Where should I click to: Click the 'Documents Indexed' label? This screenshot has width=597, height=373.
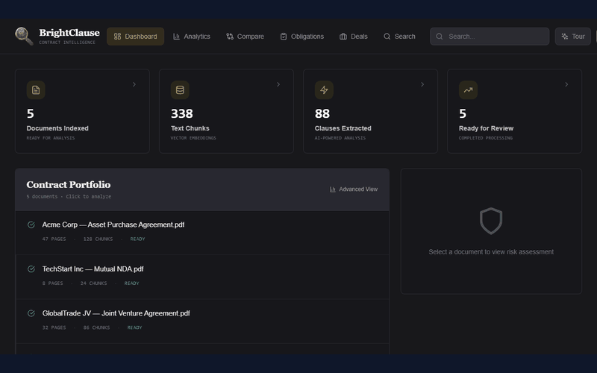(57, 128)
